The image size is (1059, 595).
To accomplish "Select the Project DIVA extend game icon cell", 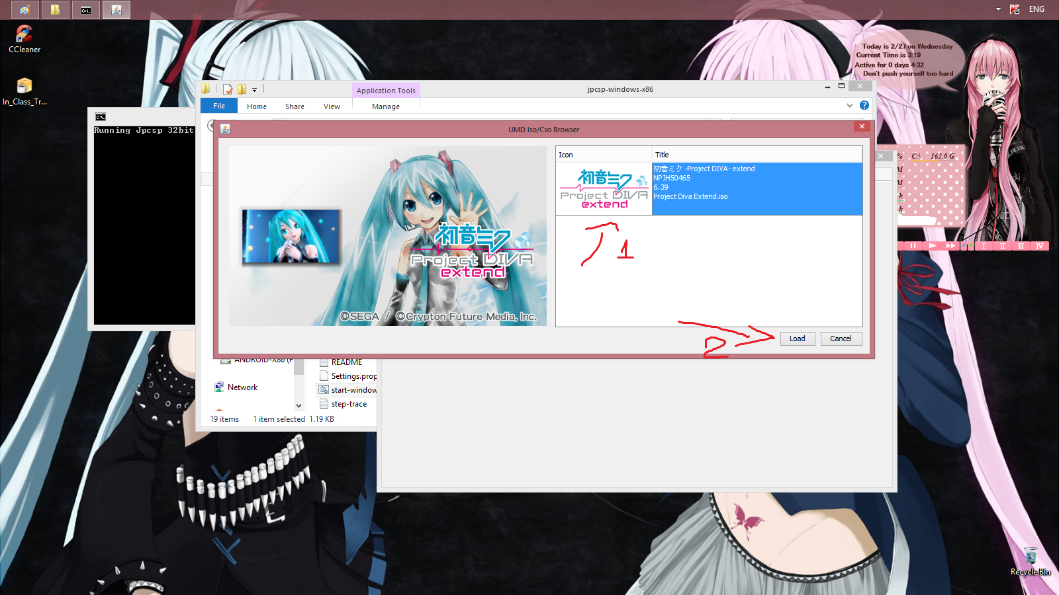I will pyautogui.click(x=604, y=189).
